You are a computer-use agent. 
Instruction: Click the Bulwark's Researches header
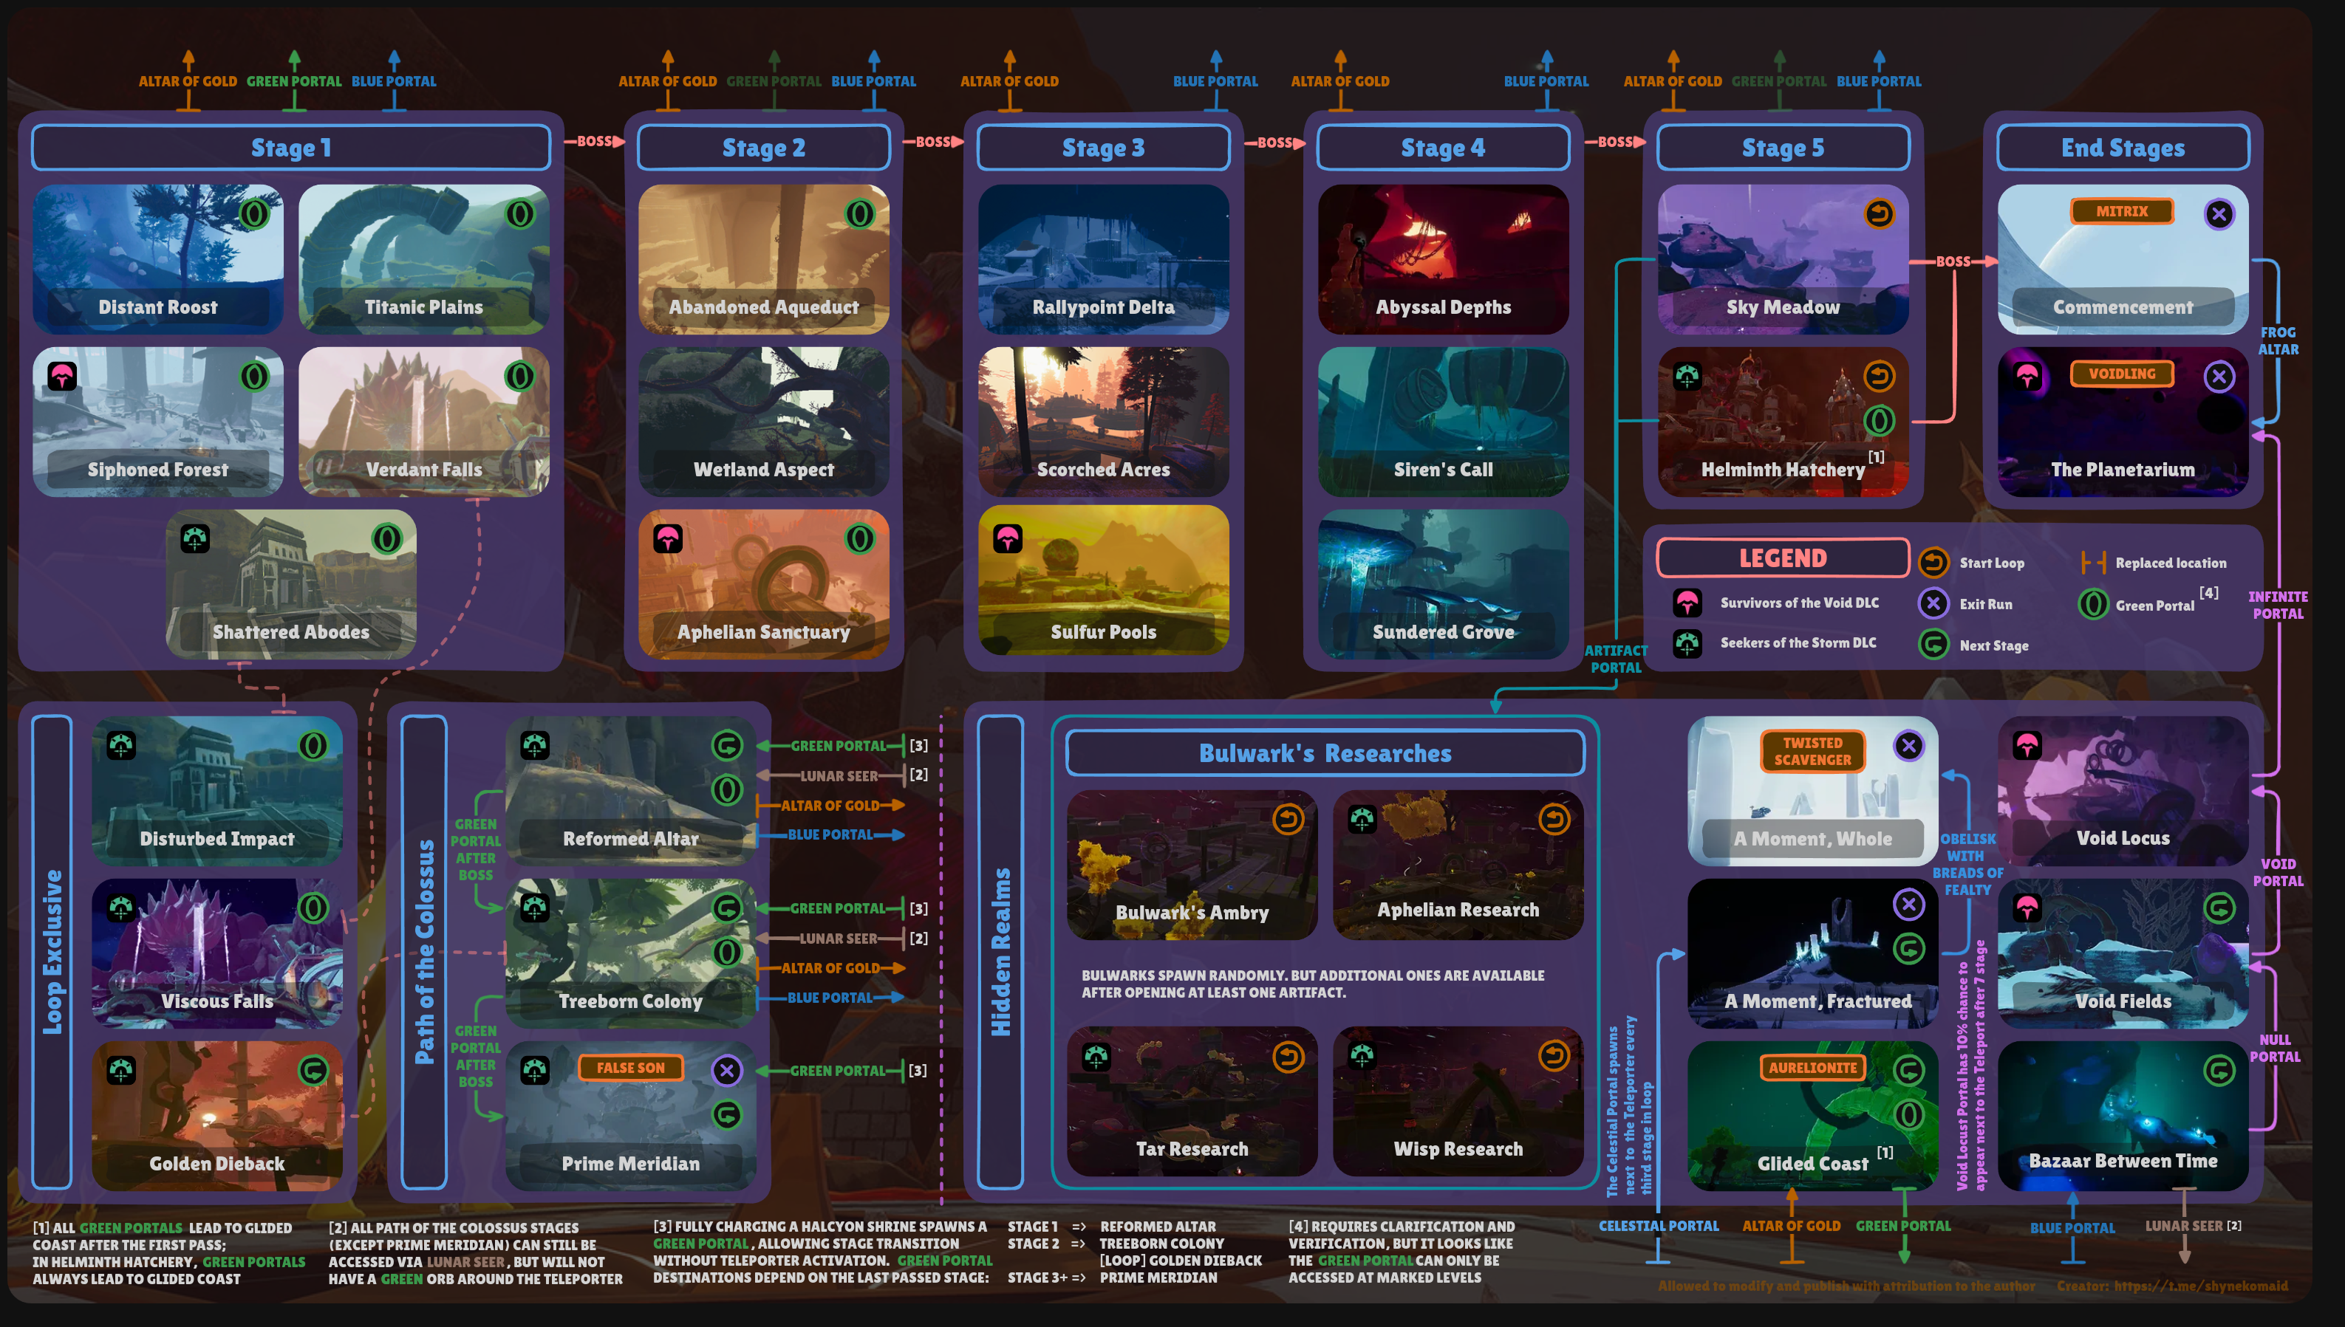(x=1325, y=752)
